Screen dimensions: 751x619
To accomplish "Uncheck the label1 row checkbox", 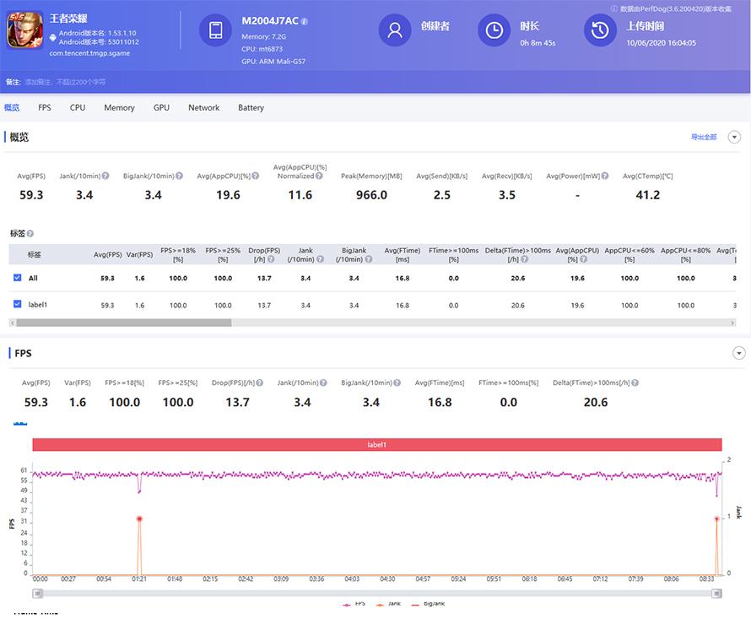I will 18,304.
